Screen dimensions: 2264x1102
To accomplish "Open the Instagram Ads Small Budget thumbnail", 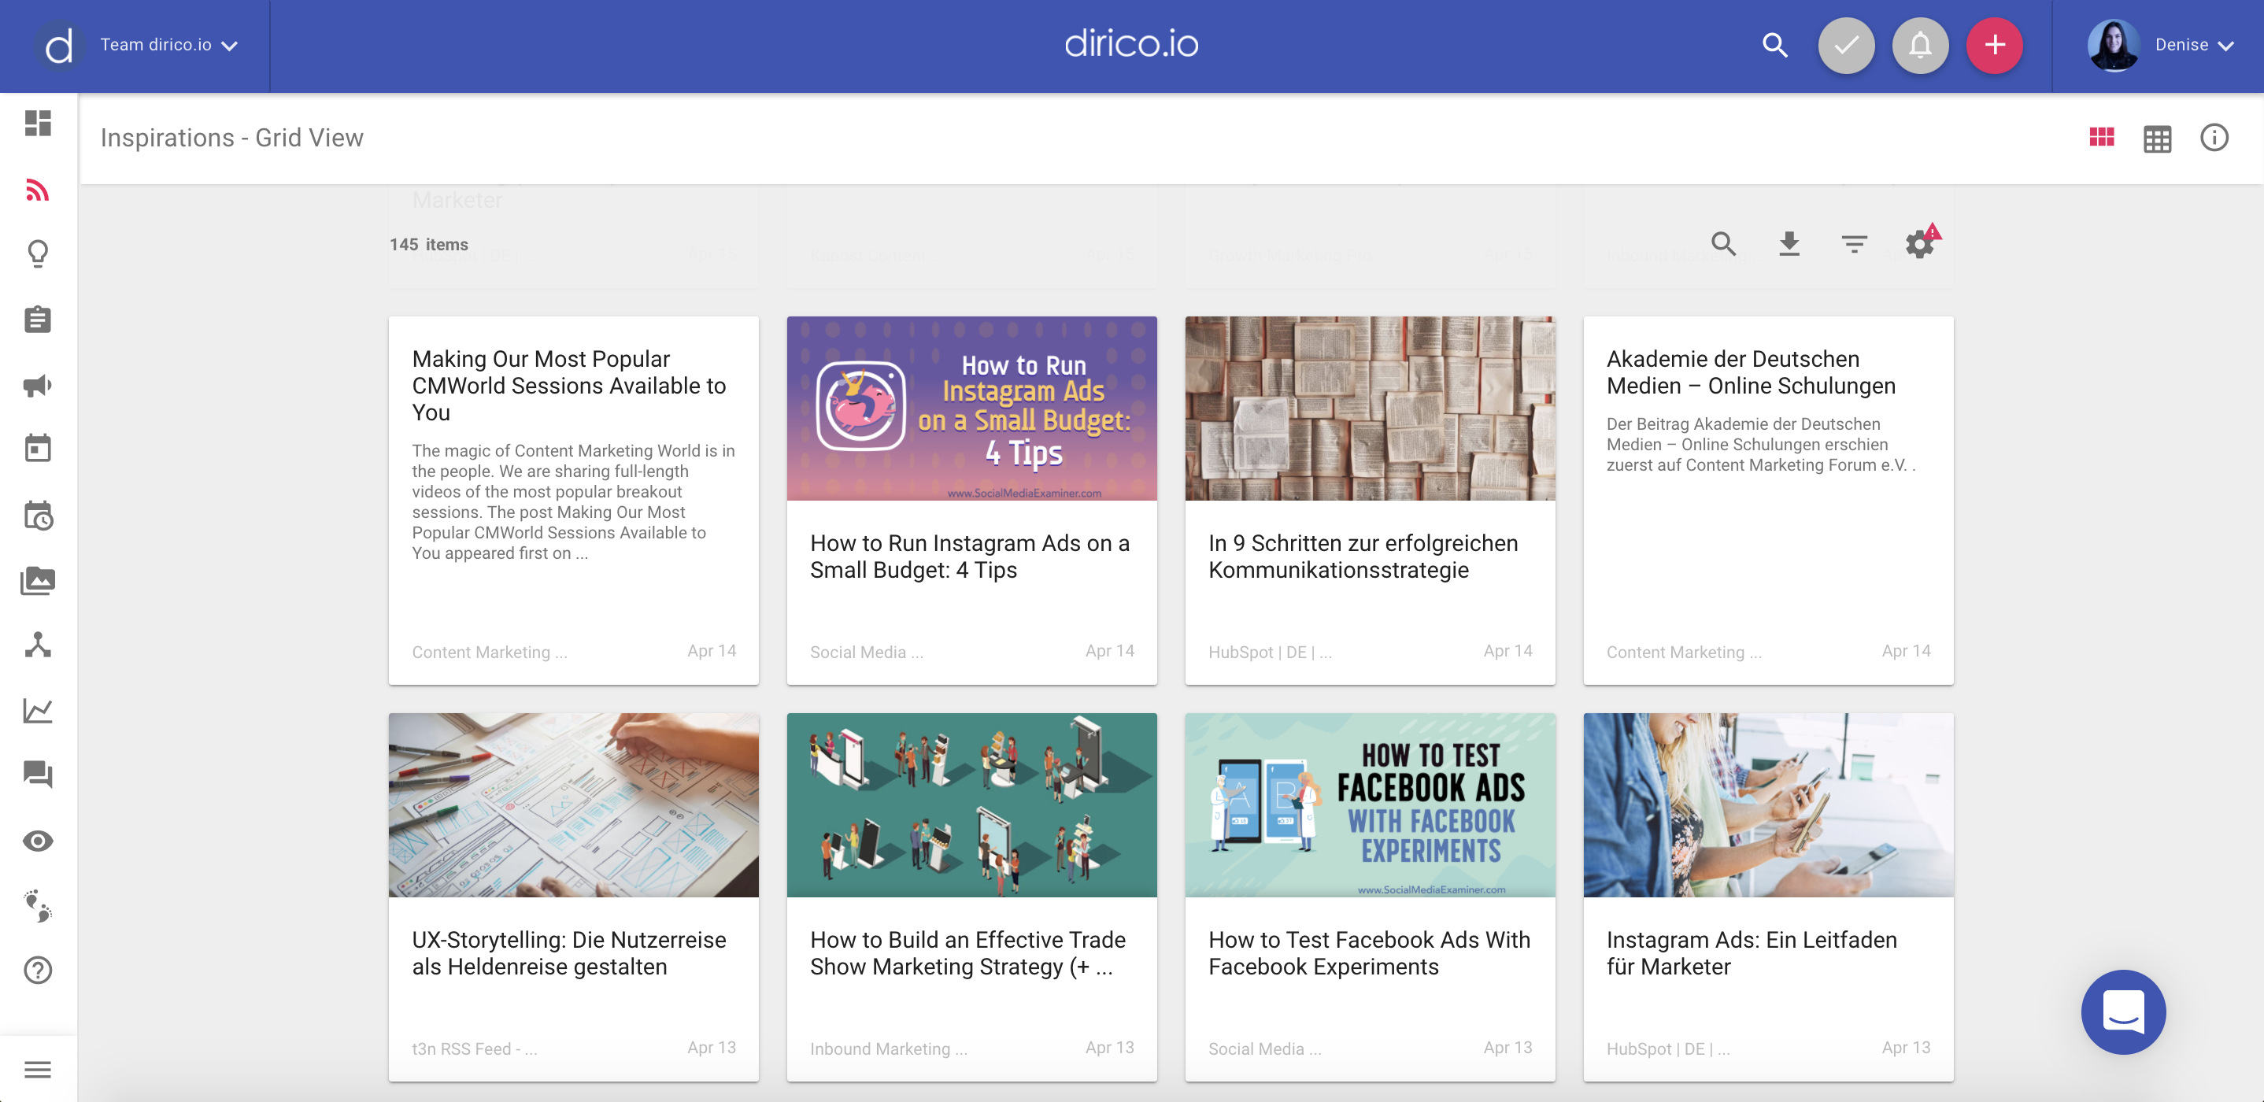I will (x=971, y=409).
